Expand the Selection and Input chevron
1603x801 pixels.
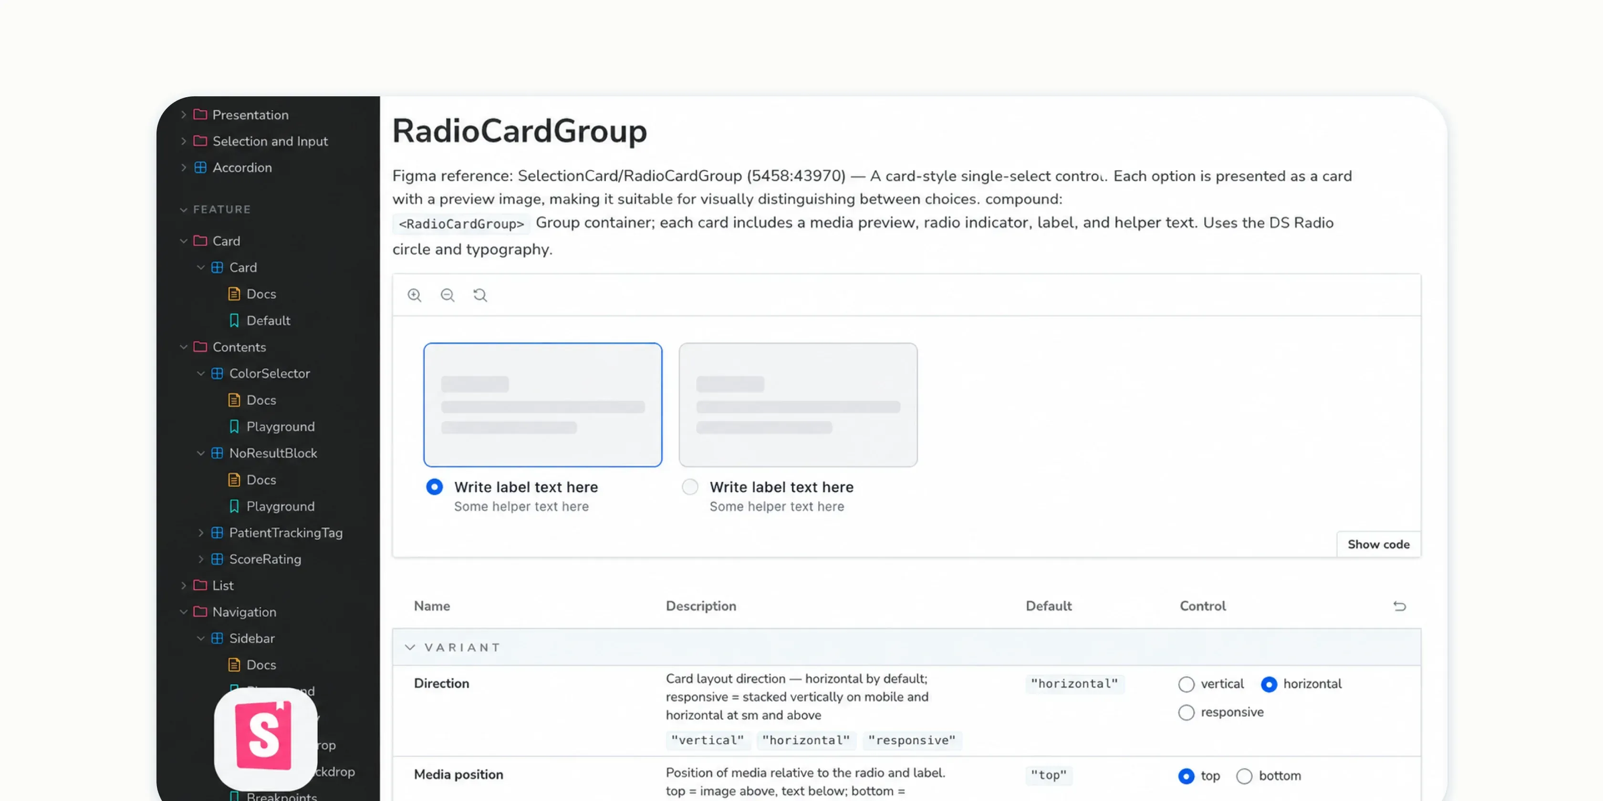click(x=184, y=141)
